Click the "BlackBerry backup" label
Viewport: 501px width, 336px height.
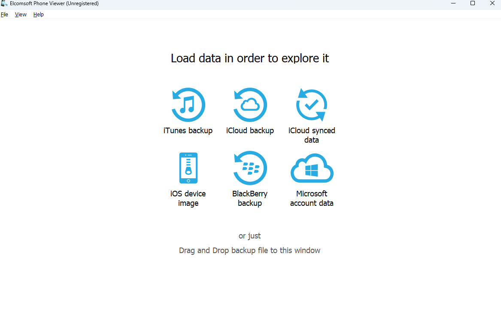[250, 198]
